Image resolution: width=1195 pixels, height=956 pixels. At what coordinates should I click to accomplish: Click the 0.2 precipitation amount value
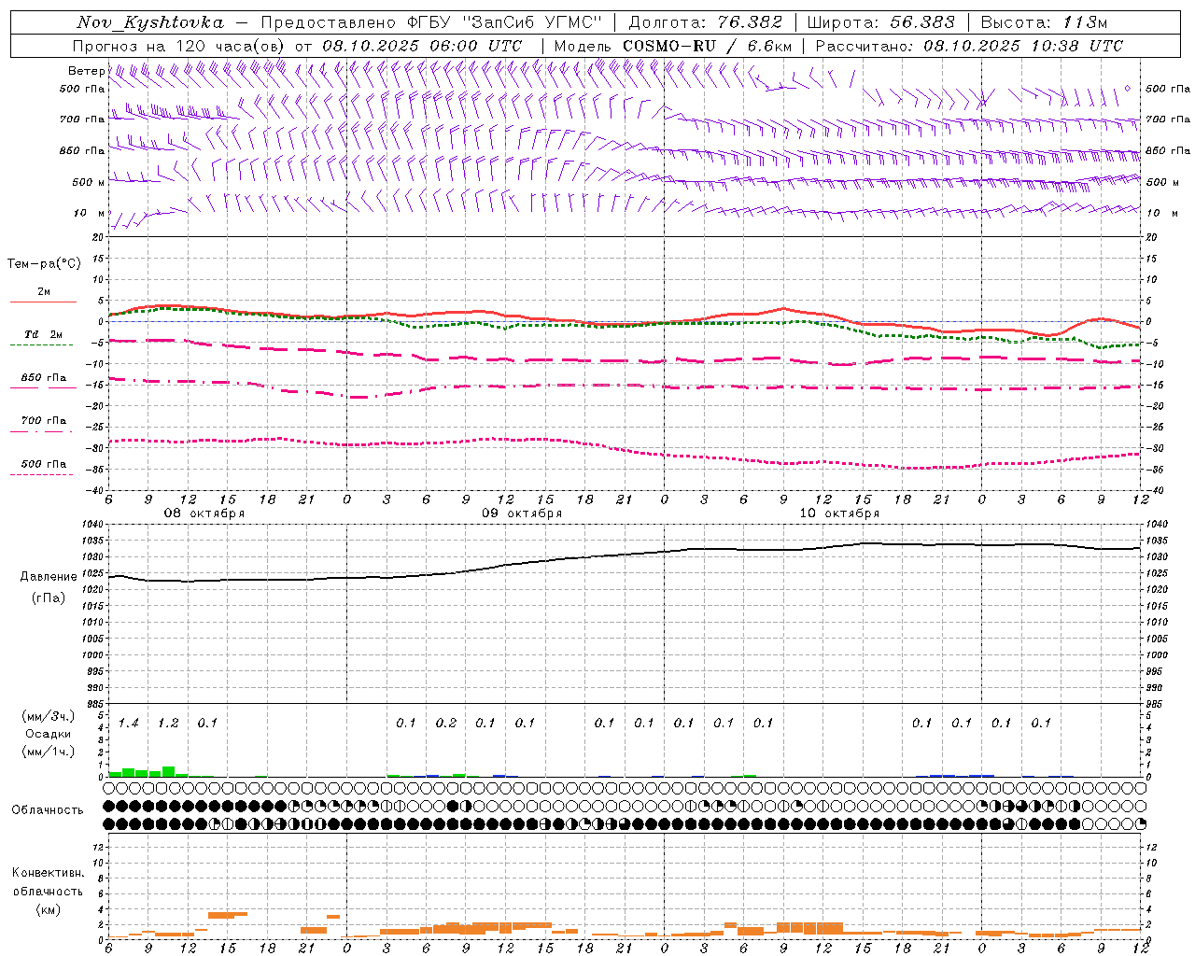pyautogui.click(x=446, y=724)
